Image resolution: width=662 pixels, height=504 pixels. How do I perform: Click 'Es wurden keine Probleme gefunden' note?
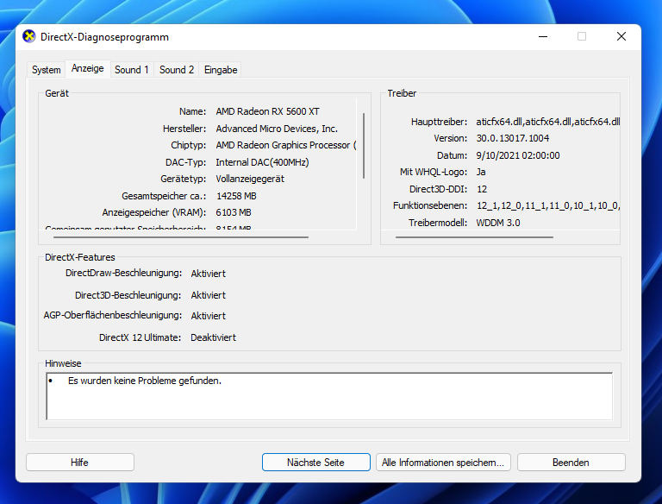145,381
